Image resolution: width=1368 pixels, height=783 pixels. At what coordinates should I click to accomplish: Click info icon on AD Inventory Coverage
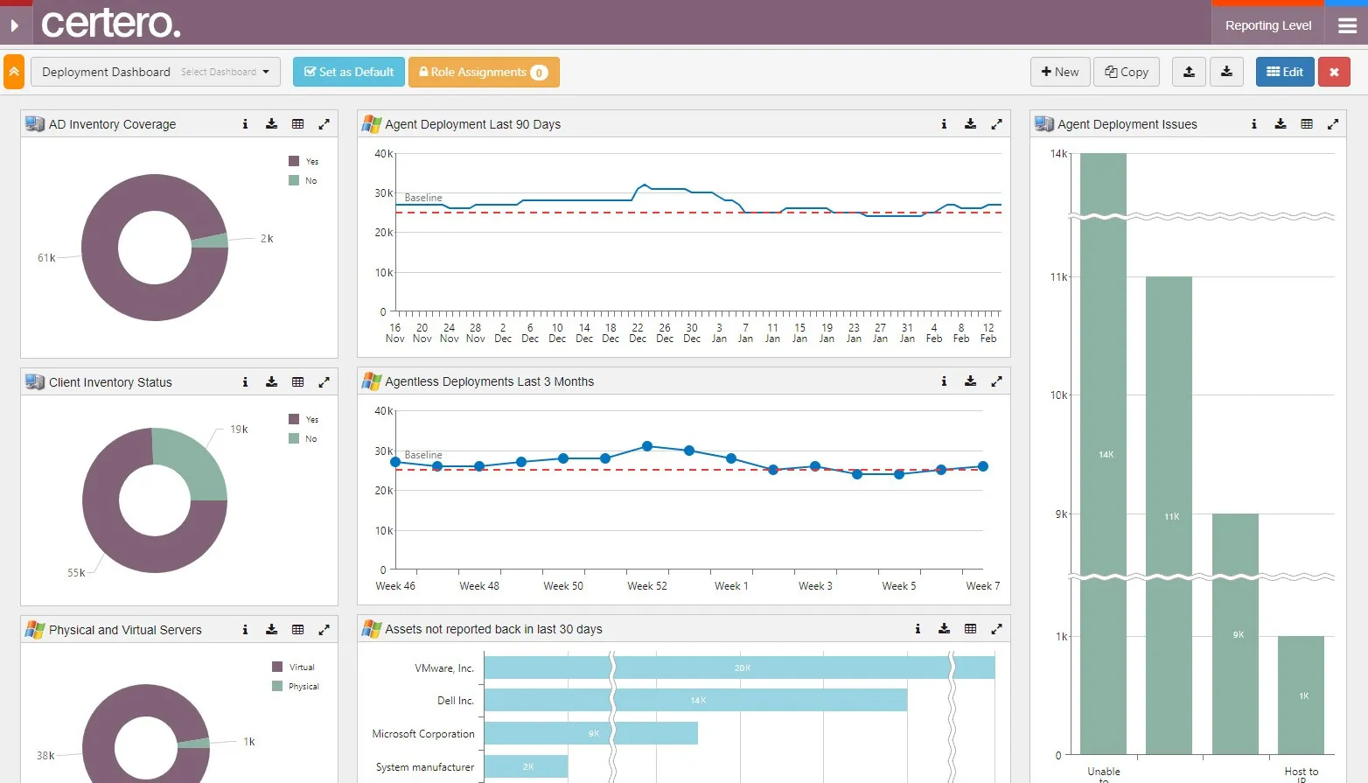coord(245,124)
